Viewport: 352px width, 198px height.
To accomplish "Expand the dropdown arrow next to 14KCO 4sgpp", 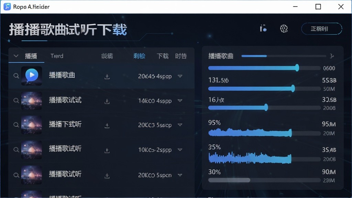I will coord(180,101).
